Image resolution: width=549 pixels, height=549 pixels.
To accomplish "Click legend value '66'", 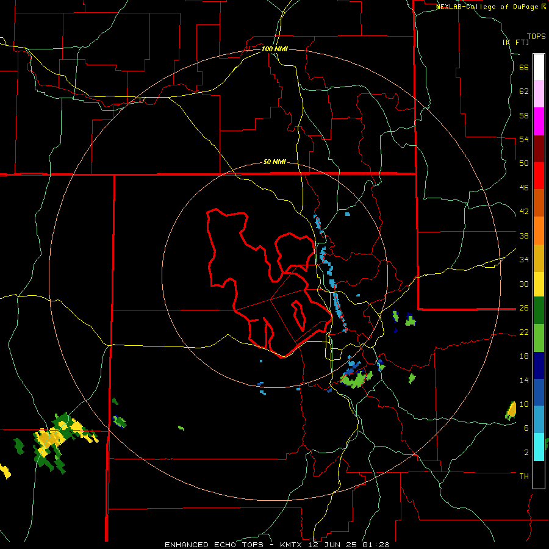I will pos(524,67).
